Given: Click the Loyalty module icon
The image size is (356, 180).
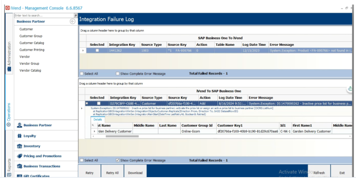Looking at the screenshot, I should point(19,136).
